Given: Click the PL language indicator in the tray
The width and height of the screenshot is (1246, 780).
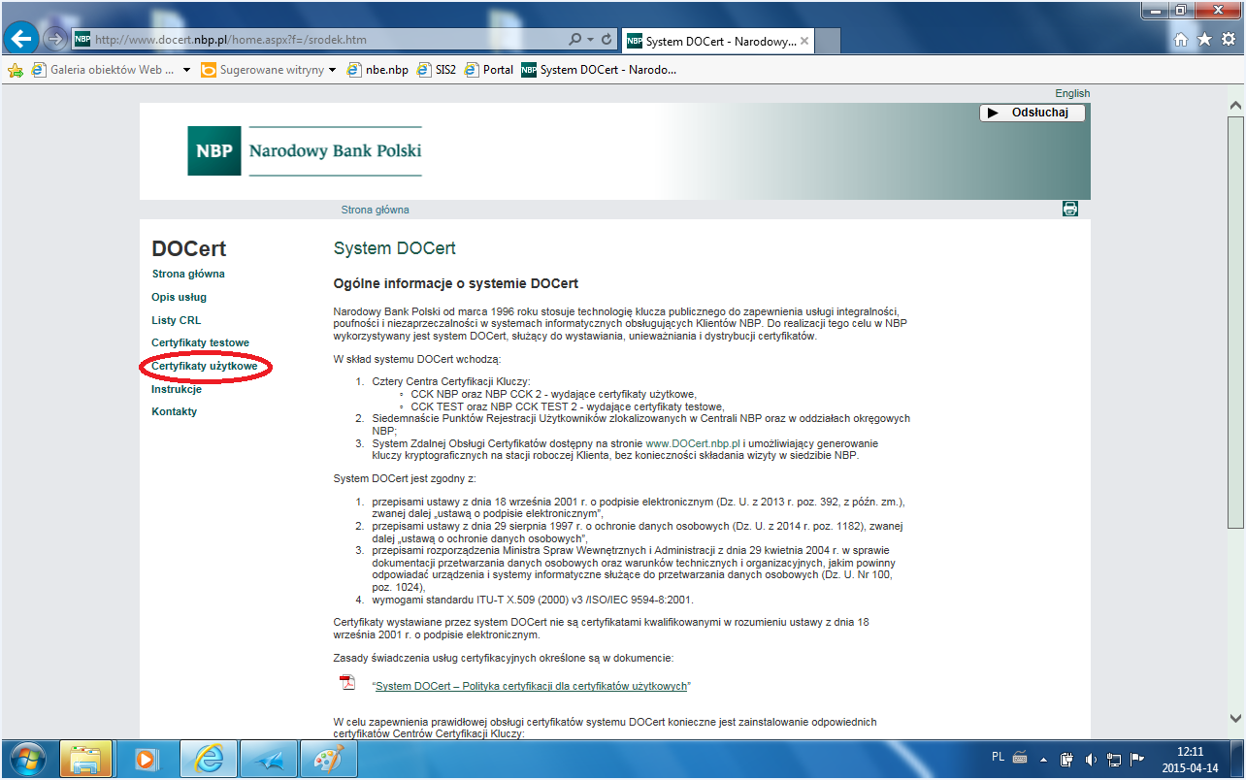Looking at the screenshot, I should tap(999, 757).
